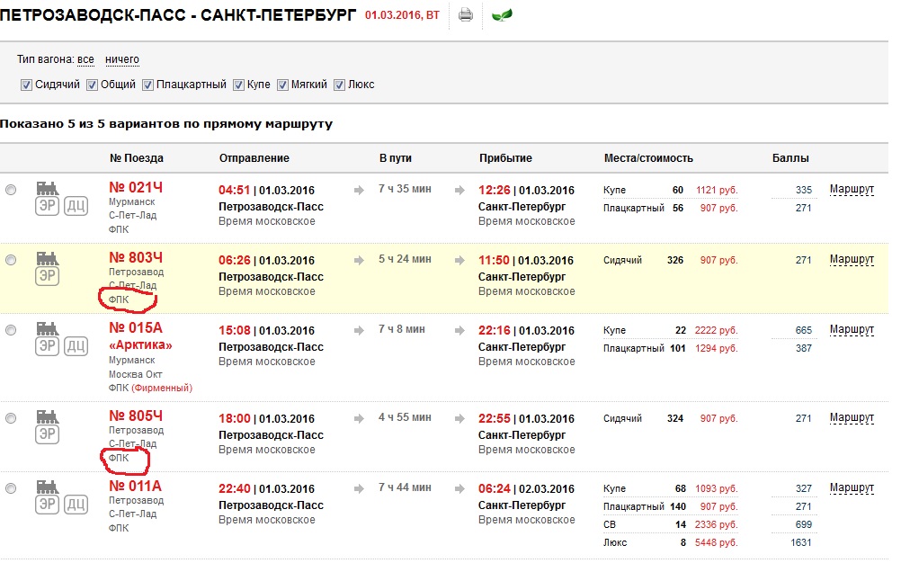Click the ДЦ badge for train 015А
Viewport: 901px width, 572px height.
click(76, 346)
